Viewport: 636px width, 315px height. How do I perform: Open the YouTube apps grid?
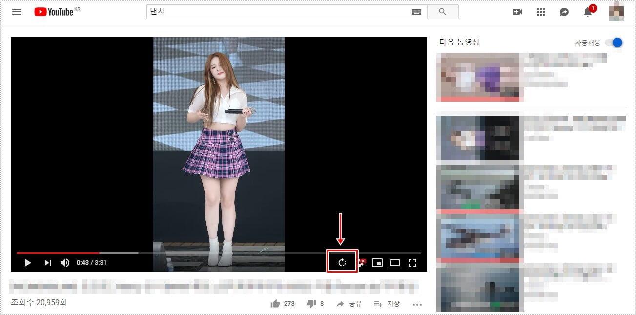coord(541,12)
